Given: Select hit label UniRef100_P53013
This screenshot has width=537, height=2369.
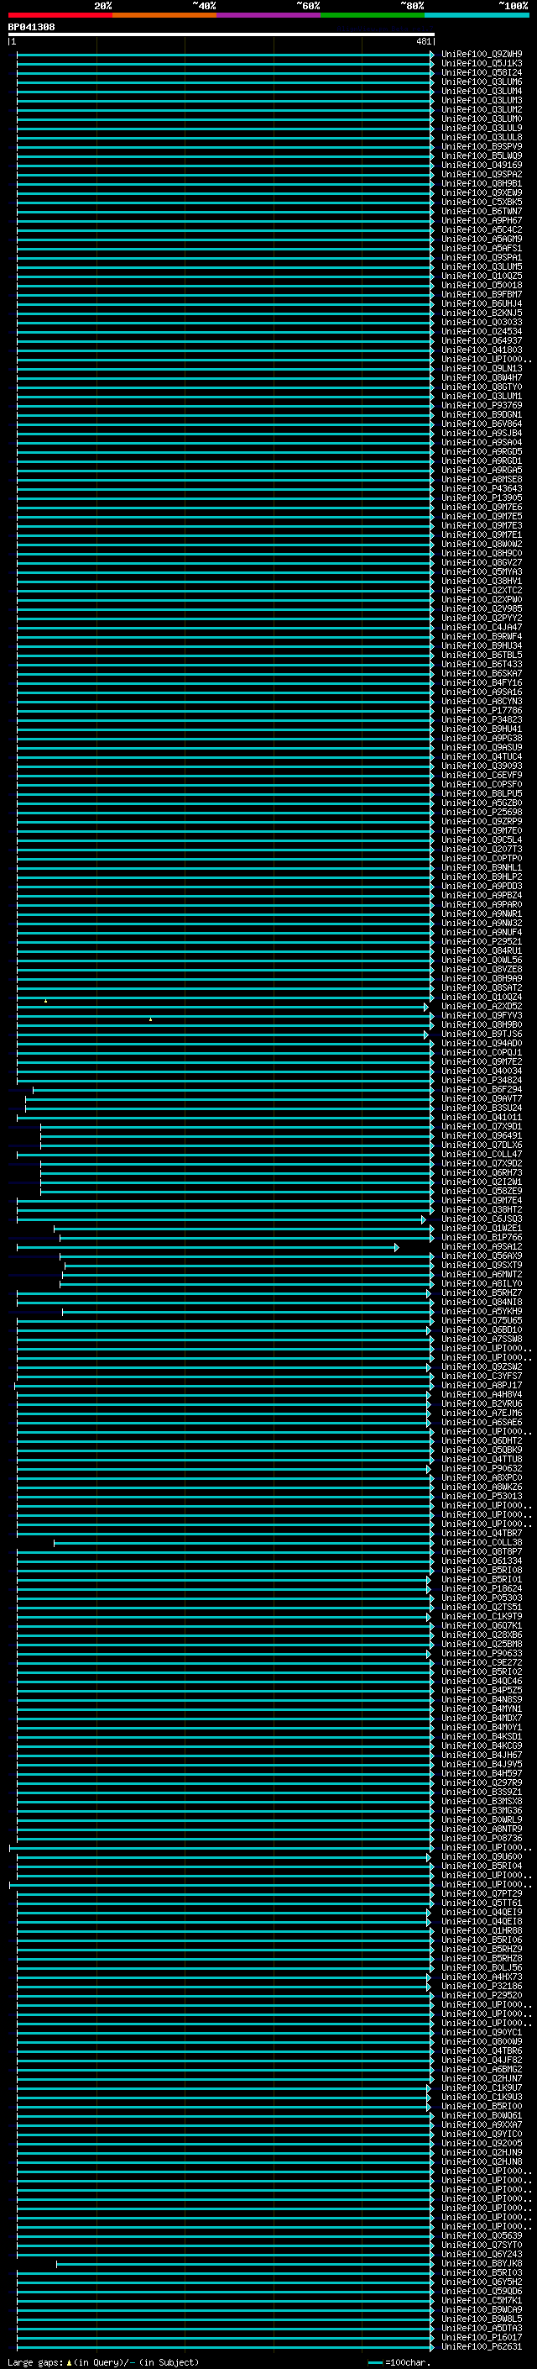Looking at the screenshot, I should 482,1496.
